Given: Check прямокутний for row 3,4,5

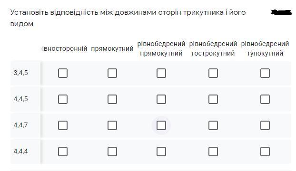Looking at the screenshot, I should click(x=112, y=73).
